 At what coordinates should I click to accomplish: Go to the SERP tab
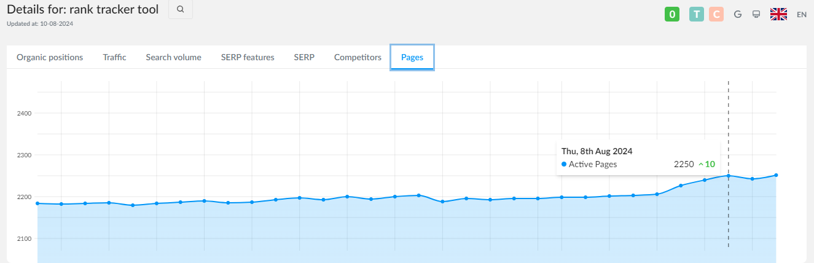304,57
